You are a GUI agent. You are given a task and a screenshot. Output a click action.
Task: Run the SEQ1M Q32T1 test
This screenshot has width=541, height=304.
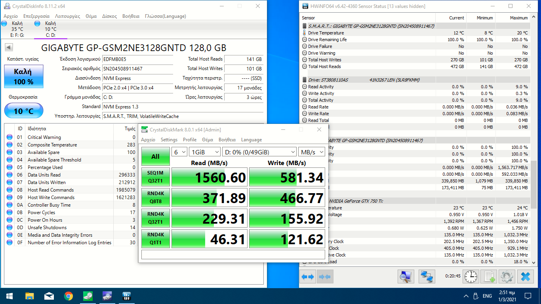pyautogui.click(x=156, y=177)
